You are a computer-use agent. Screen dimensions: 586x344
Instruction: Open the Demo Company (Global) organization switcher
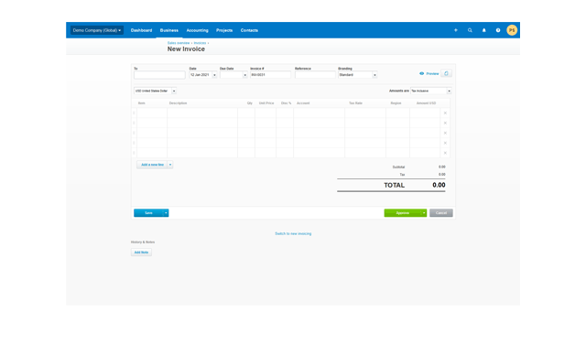coord(97,30)
